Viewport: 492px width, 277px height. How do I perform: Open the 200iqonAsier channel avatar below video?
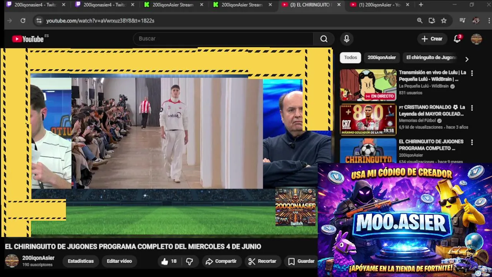12,261
